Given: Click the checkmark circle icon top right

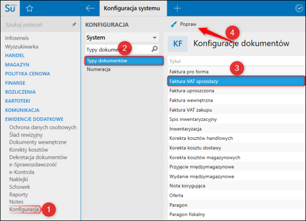Looking at the screenshot, I should pos(299,8).
